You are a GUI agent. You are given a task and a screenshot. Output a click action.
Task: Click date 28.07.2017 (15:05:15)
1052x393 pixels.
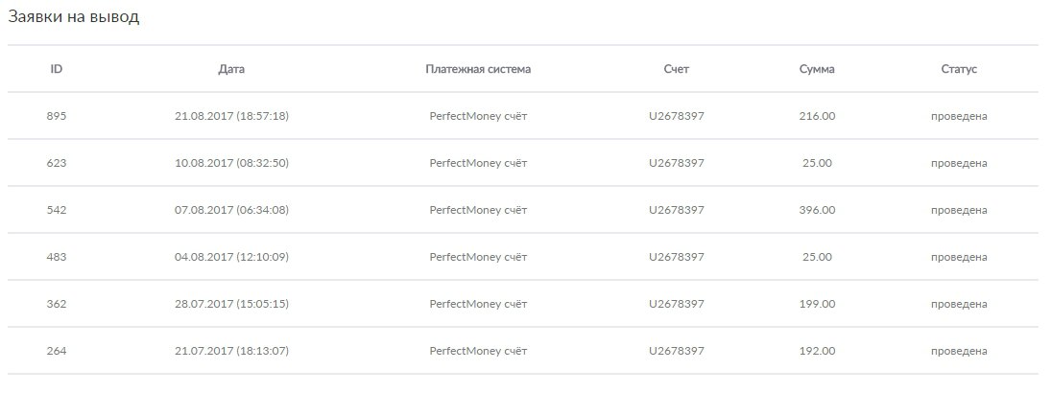point(231,304)
